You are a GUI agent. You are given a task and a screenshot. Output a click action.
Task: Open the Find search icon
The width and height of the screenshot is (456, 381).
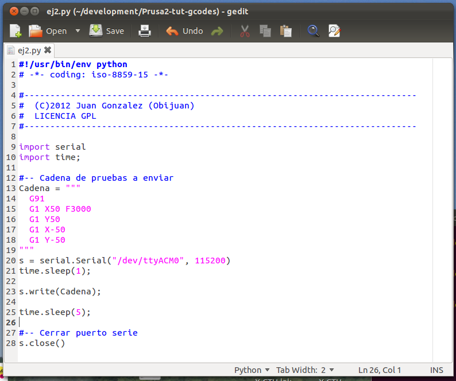pos(313,31)
